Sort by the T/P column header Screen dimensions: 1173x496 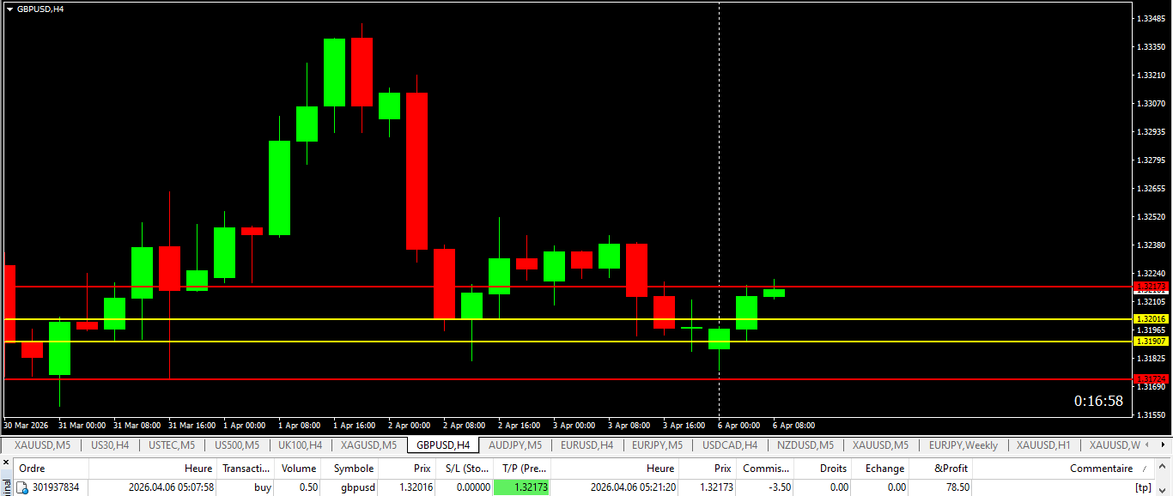pyautogui.click(x=522, y=469)
